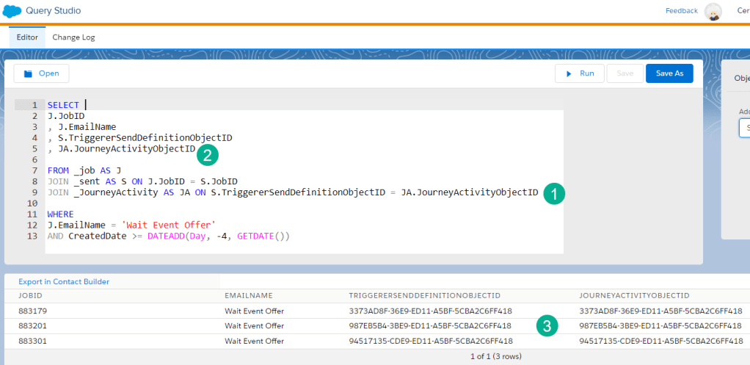
Task: Click the JOURNEYACTIVITYOBJECTID column header
Action: (634, 295)
